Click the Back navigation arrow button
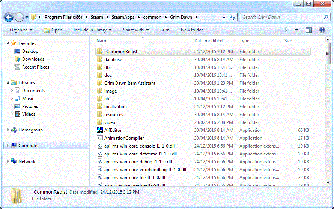The width and height of the screenshot is (334, 209). tap(9, 17)
